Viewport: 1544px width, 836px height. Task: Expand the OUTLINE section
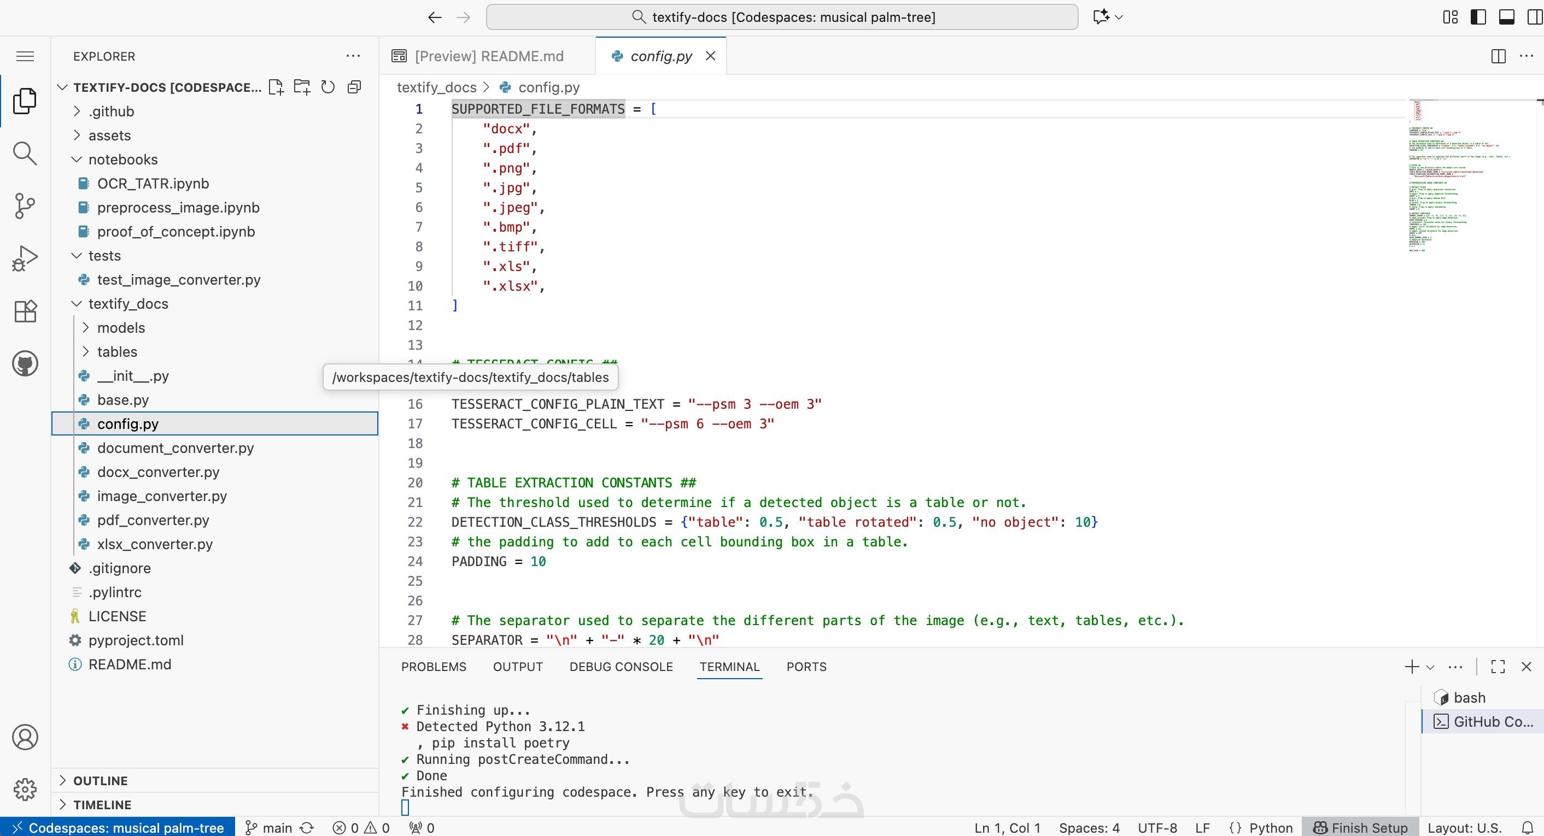coord(100,780)
